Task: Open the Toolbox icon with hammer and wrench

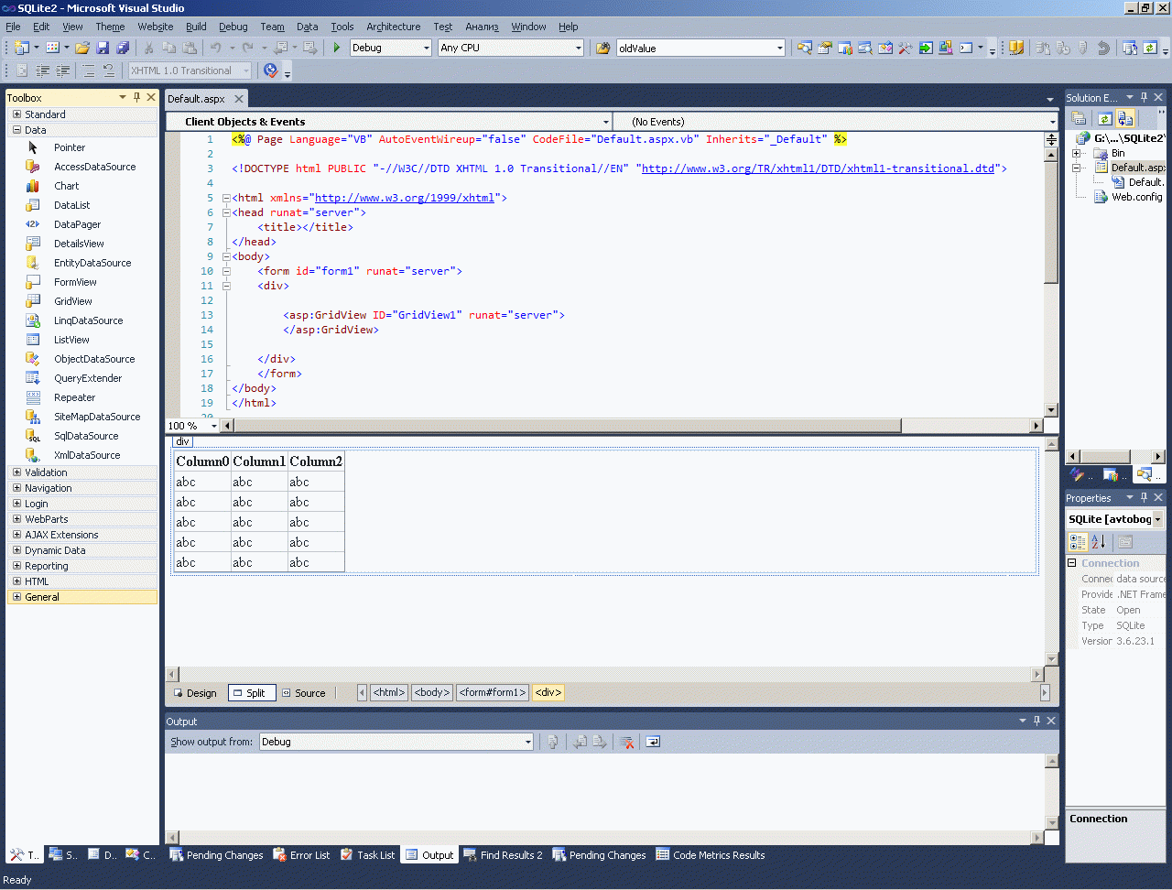Action: (x=906, y=48)
